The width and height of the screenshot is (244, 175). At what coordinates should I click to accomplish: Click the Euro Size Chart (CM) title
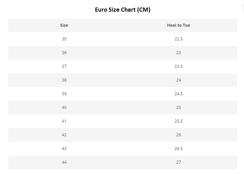123,10
